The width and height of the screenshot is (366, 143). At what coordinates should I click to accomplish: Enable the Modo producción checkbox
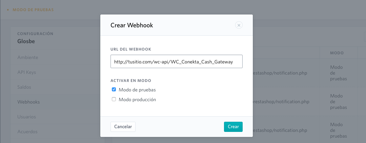point(114,99)
